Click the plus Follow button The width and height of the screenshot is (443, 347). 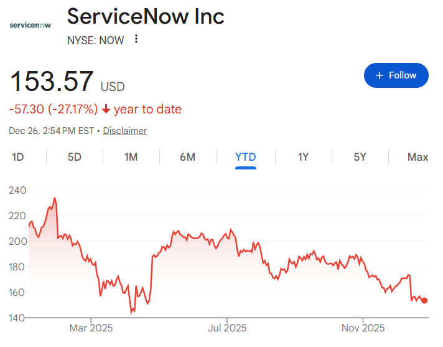[396, 75]
